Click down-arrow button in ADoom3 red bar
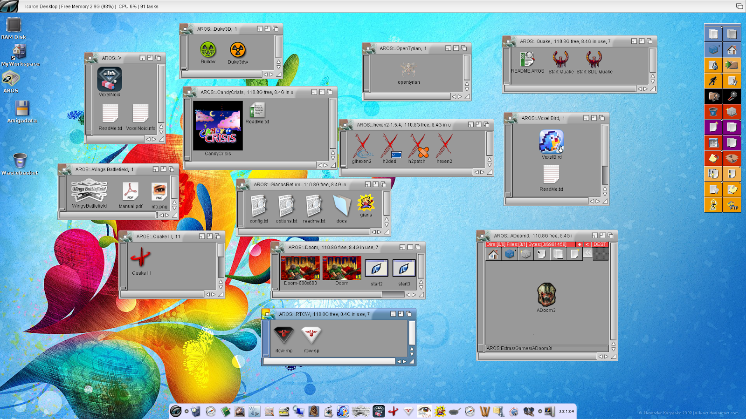The image size is (746, 419). [x=580, y=244]
